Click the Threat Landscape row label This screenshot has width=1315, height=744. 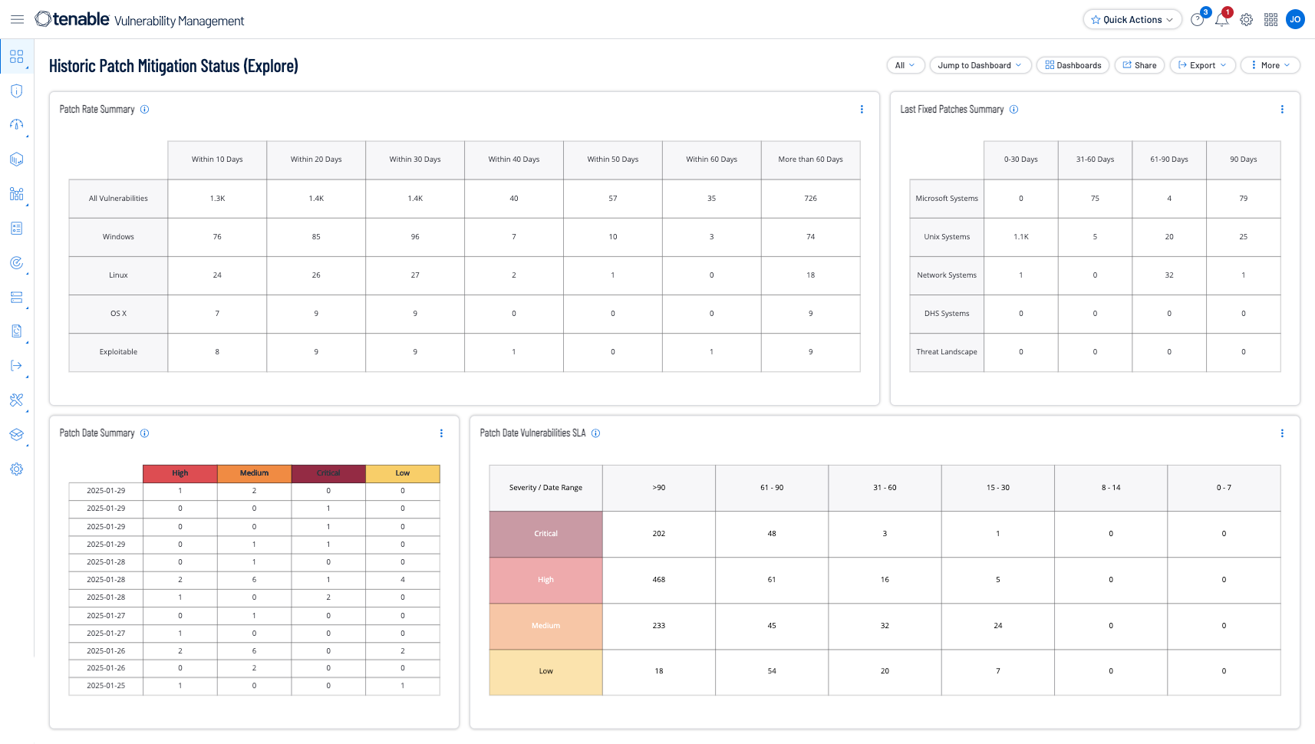click(947, 352)
